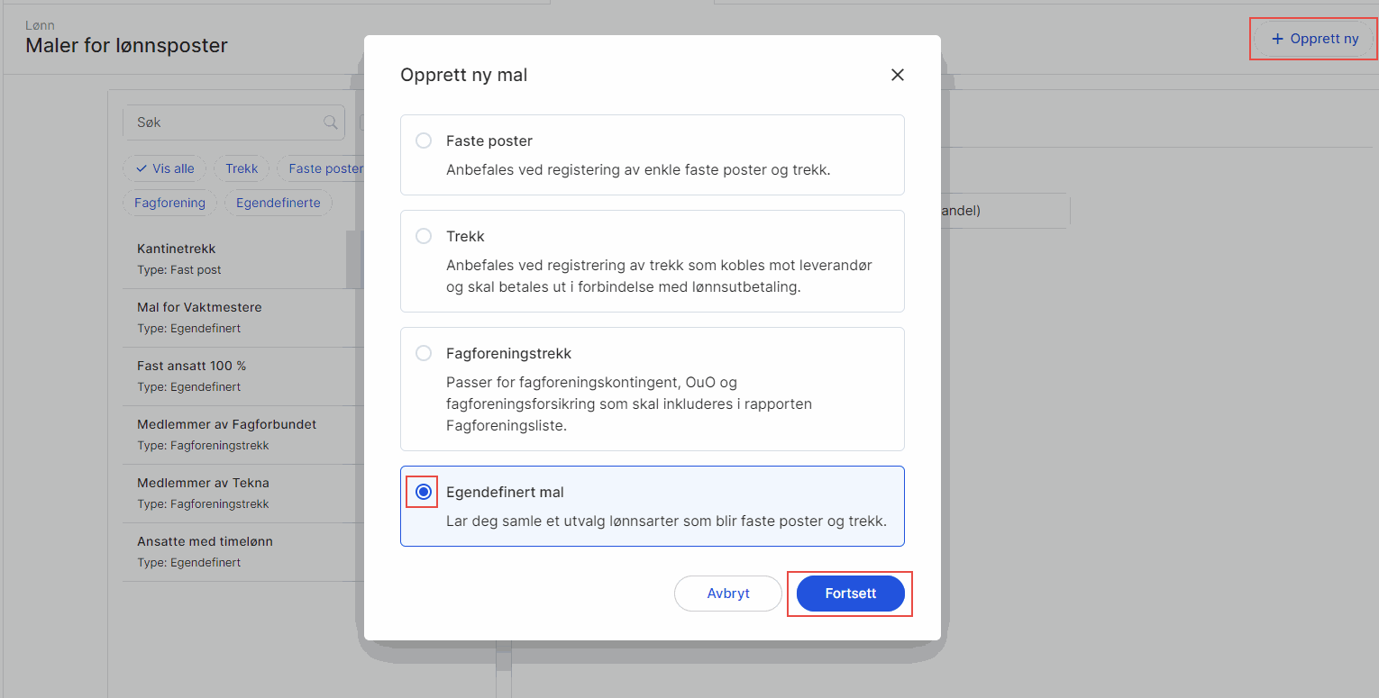Enable the Fagforening filter chip
Screen dimensions: 1379x698
click(x=169, y=203)
